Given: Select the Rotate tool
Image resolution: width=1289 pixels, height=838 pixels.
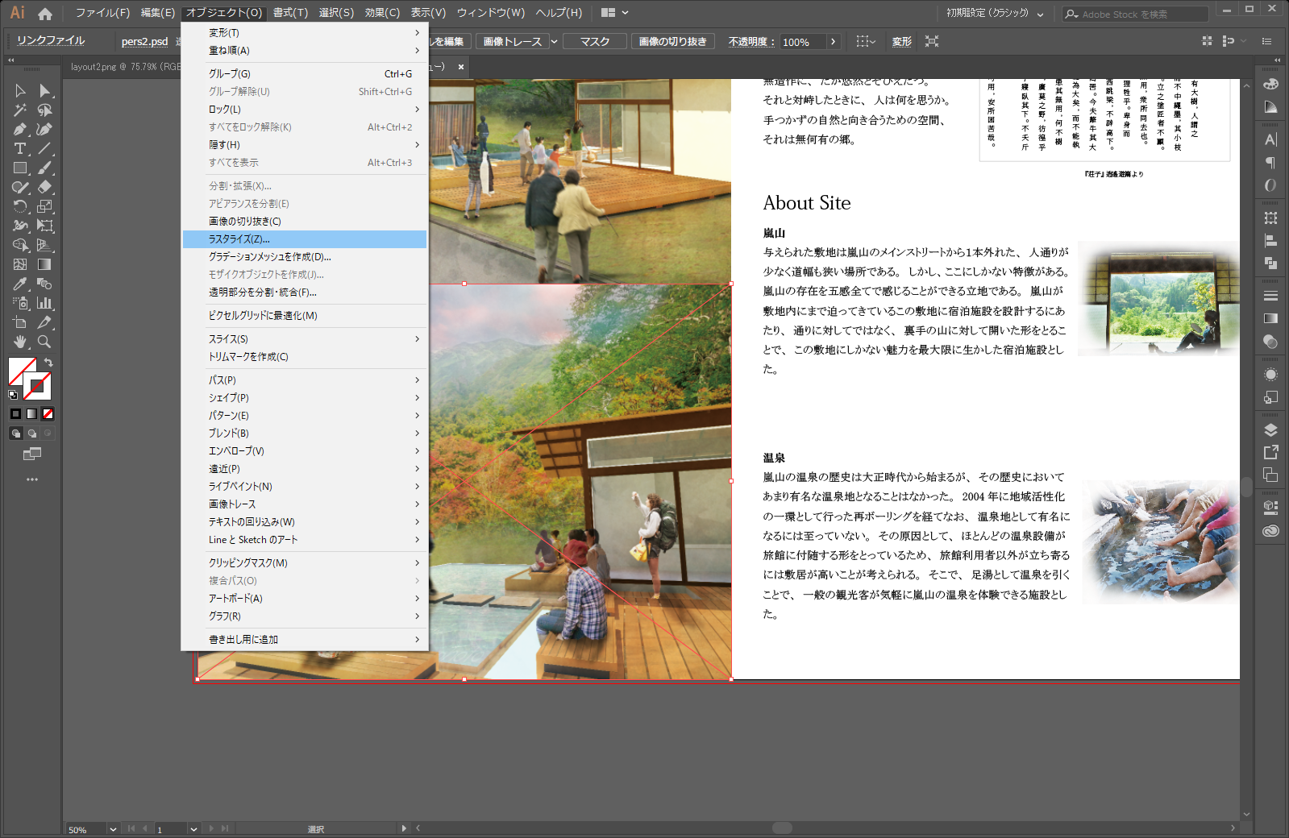Looking at the screenshot, I should (20, 206).
